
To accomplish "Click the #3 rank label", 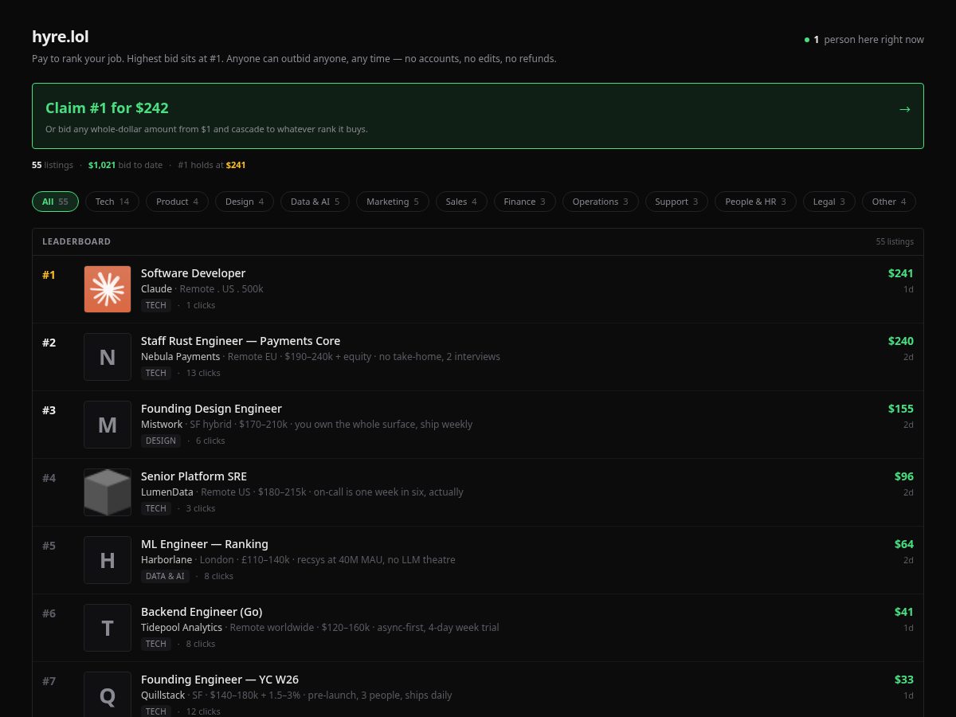I will click(49, 410).
